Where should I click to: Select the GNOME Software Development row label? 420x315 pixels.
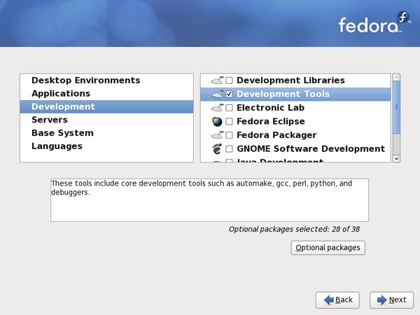[311, 148]
